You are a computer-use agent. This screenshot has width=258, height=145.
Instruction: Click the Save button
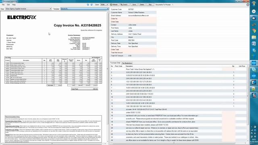(x=134, y=4)
